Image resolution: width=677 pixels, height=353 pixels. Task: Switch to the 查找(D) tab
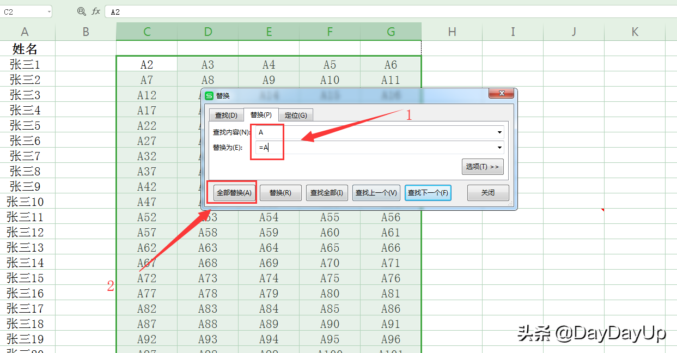[225, 115]
